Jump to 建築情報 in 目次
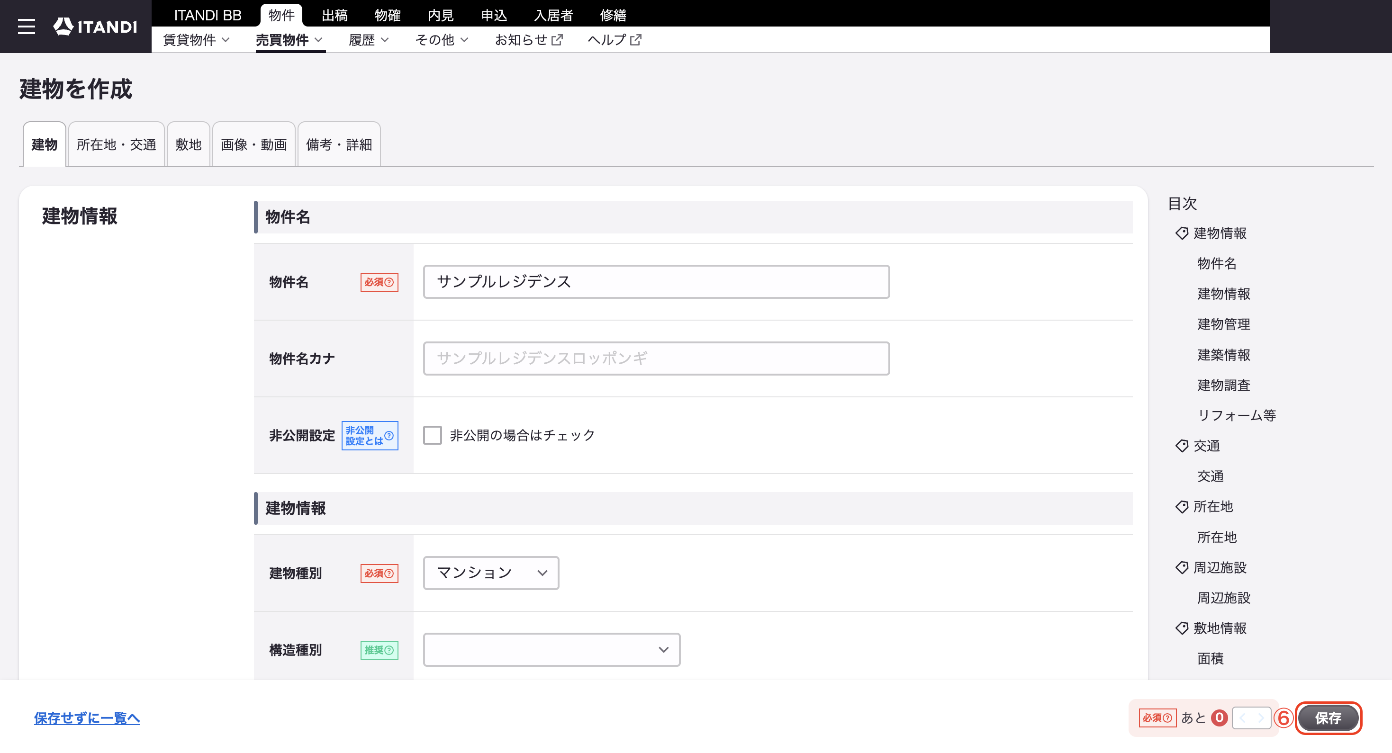Screen dimensions: 1392x753 [1224, 355]
